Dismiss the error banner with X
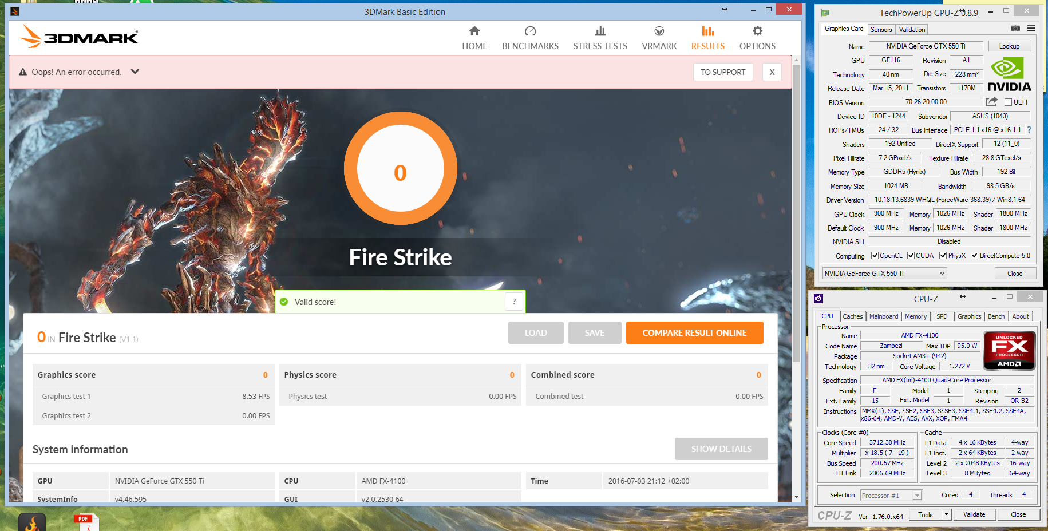This screenshot has height=531, width=1048. 772,72
